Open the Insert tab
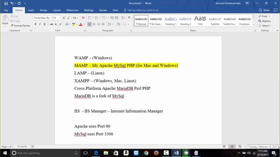 [31, 10]
